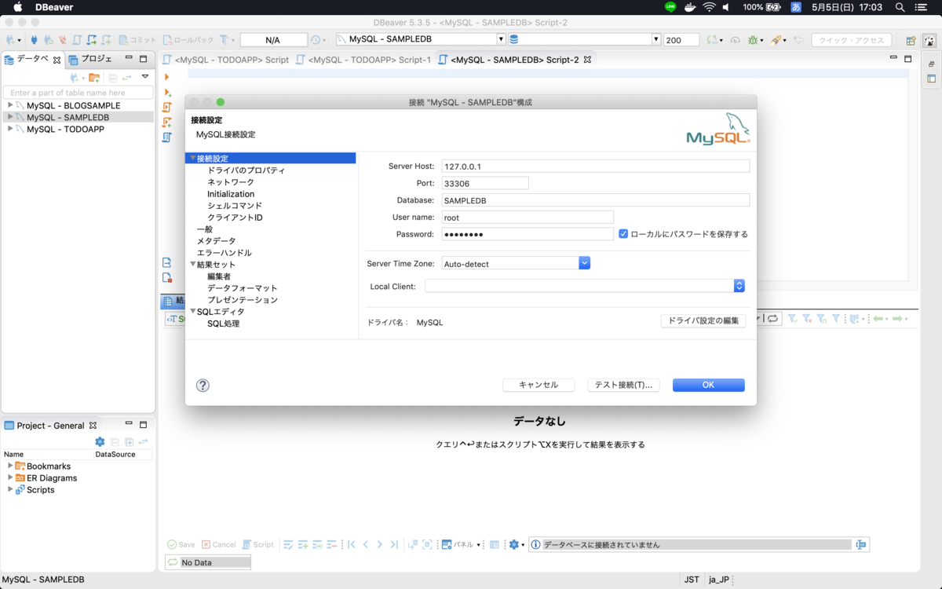This screenshot has height=589, width=942.
Task: Switch to <MySQL - TODOAPP> Script-1 tab
Action: click(363, 60)
